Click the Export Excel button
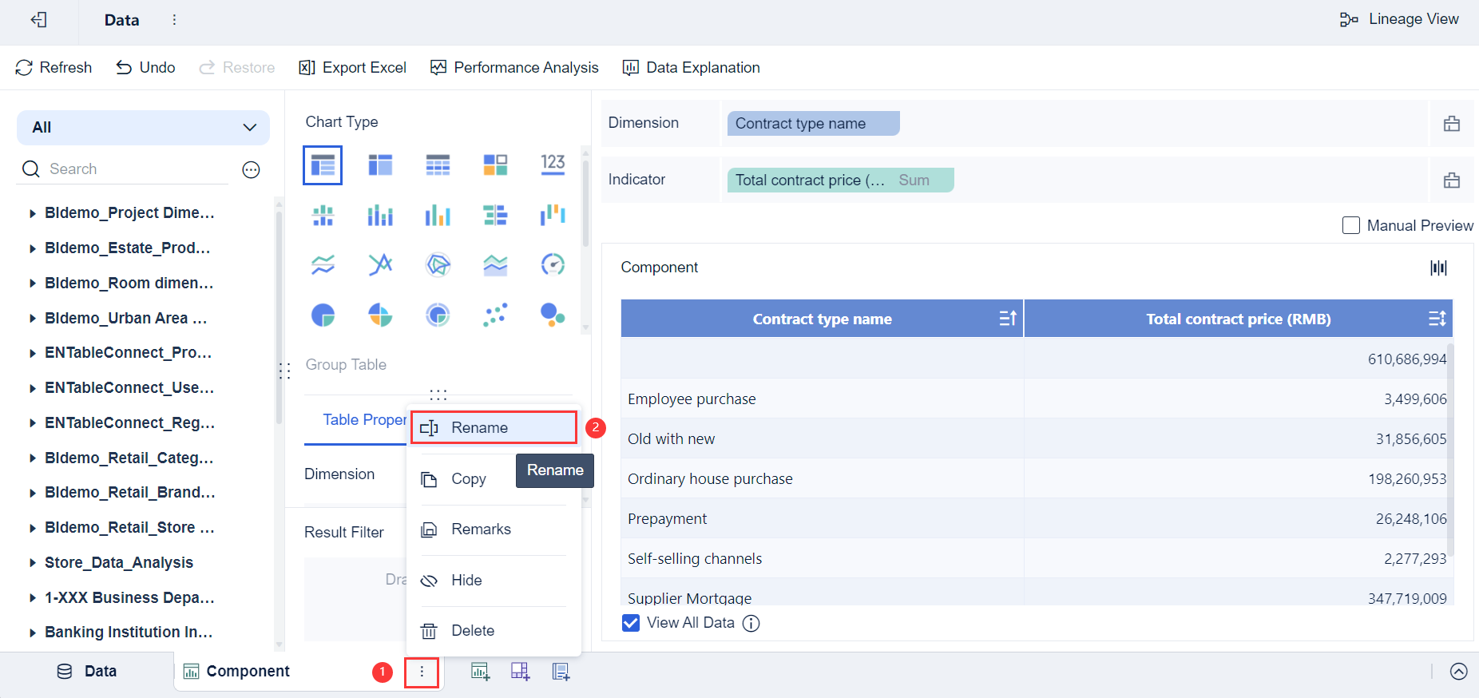 tap(352, 68)
